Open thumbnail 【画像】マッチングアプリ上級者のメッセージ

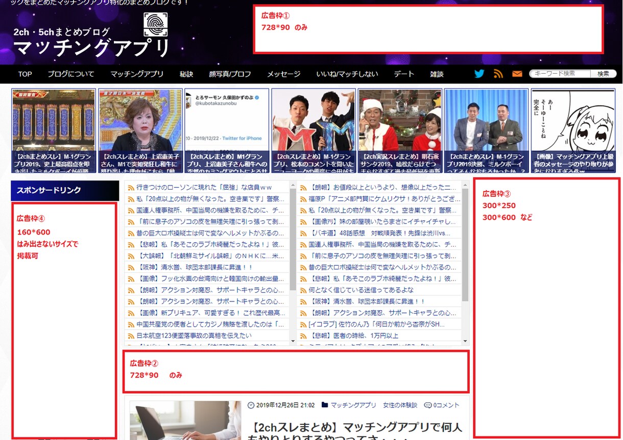[x=573, y=131]
